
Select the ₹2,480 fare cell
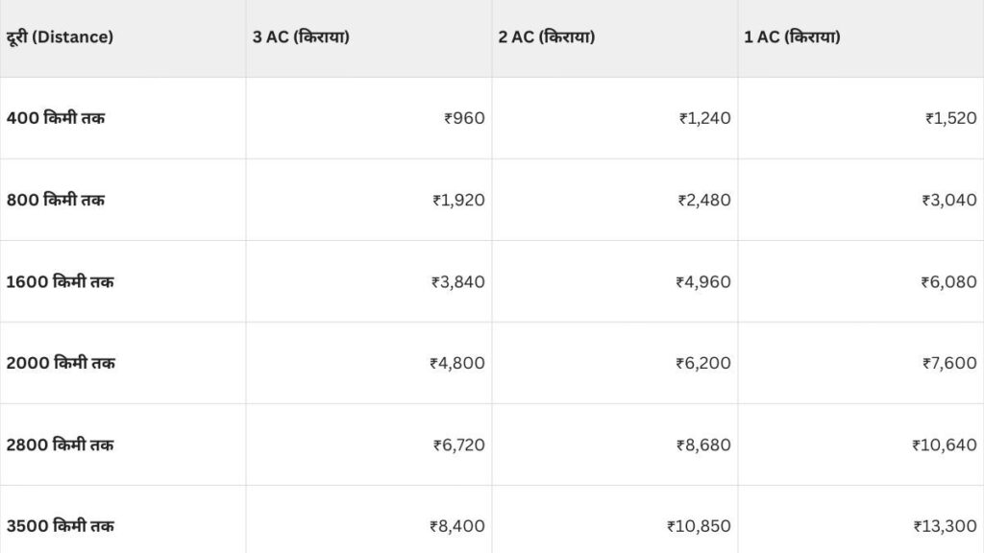coord(704,200)
